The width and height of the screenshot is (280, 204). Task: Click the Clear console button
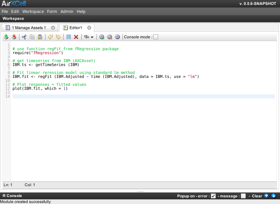(x=257, y=196)
